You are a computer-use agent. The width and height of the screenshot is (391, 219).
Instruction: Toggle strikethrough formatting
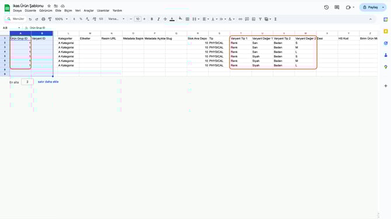[x=165, y=19]
